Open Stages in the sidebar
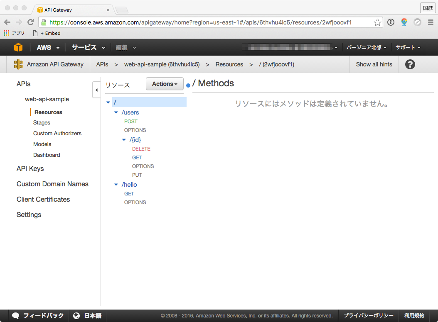 (42, 122)
